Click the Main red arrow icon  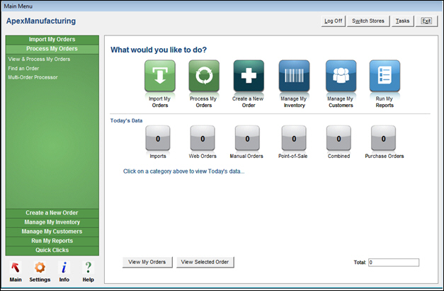pos(16,268)
